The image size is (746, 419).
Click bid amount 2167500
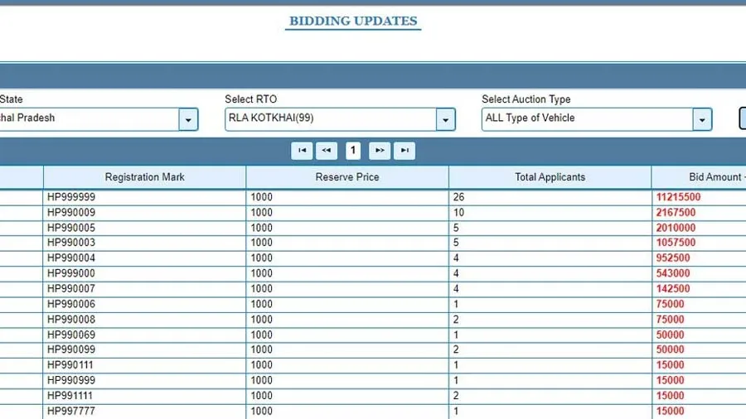point(676,213)
